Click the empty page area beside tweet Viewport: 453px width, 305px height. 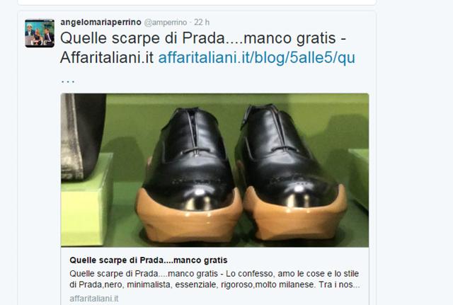[x=415, y=144]
